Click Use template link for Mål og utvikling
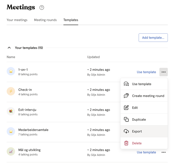 click(x=146, y=152)
